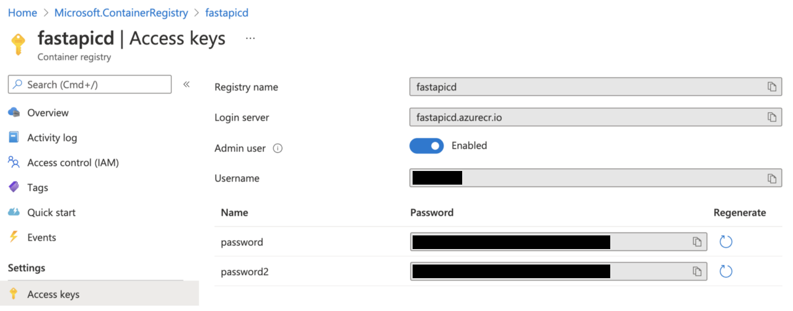The width and height of the screenshot is (793, 311).
Task: Collapse the sidebar navigation menu
Action: (x=186, y=84)
